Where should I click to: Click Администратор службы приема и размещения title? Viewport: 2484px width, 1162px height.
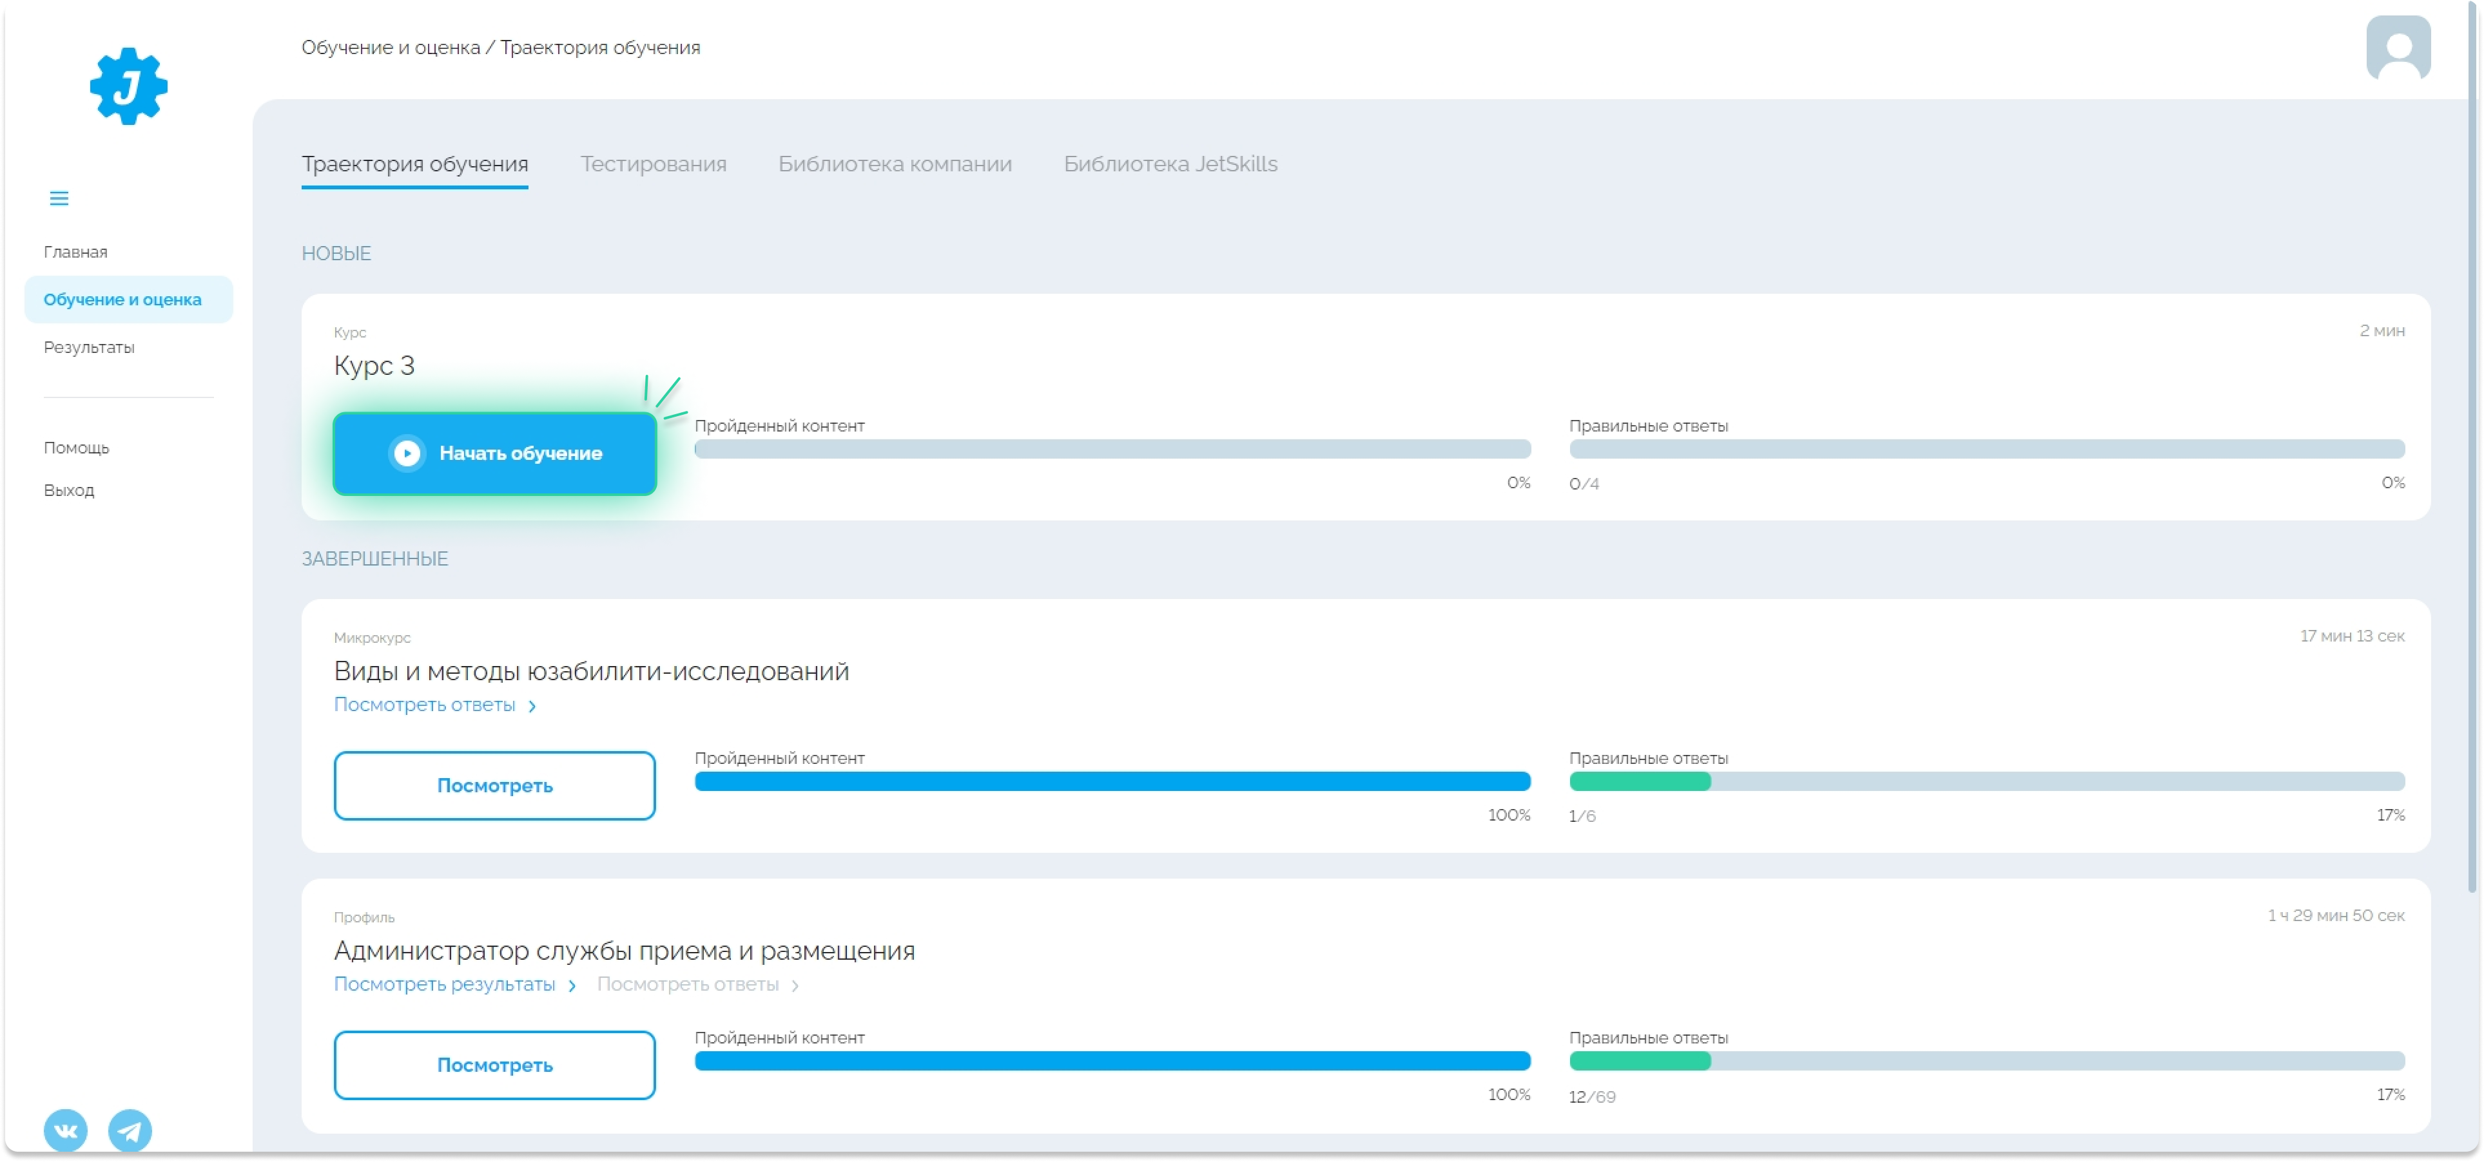624,950
